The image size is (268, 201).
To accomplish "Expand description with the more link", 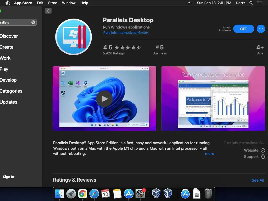I will 210,154.
